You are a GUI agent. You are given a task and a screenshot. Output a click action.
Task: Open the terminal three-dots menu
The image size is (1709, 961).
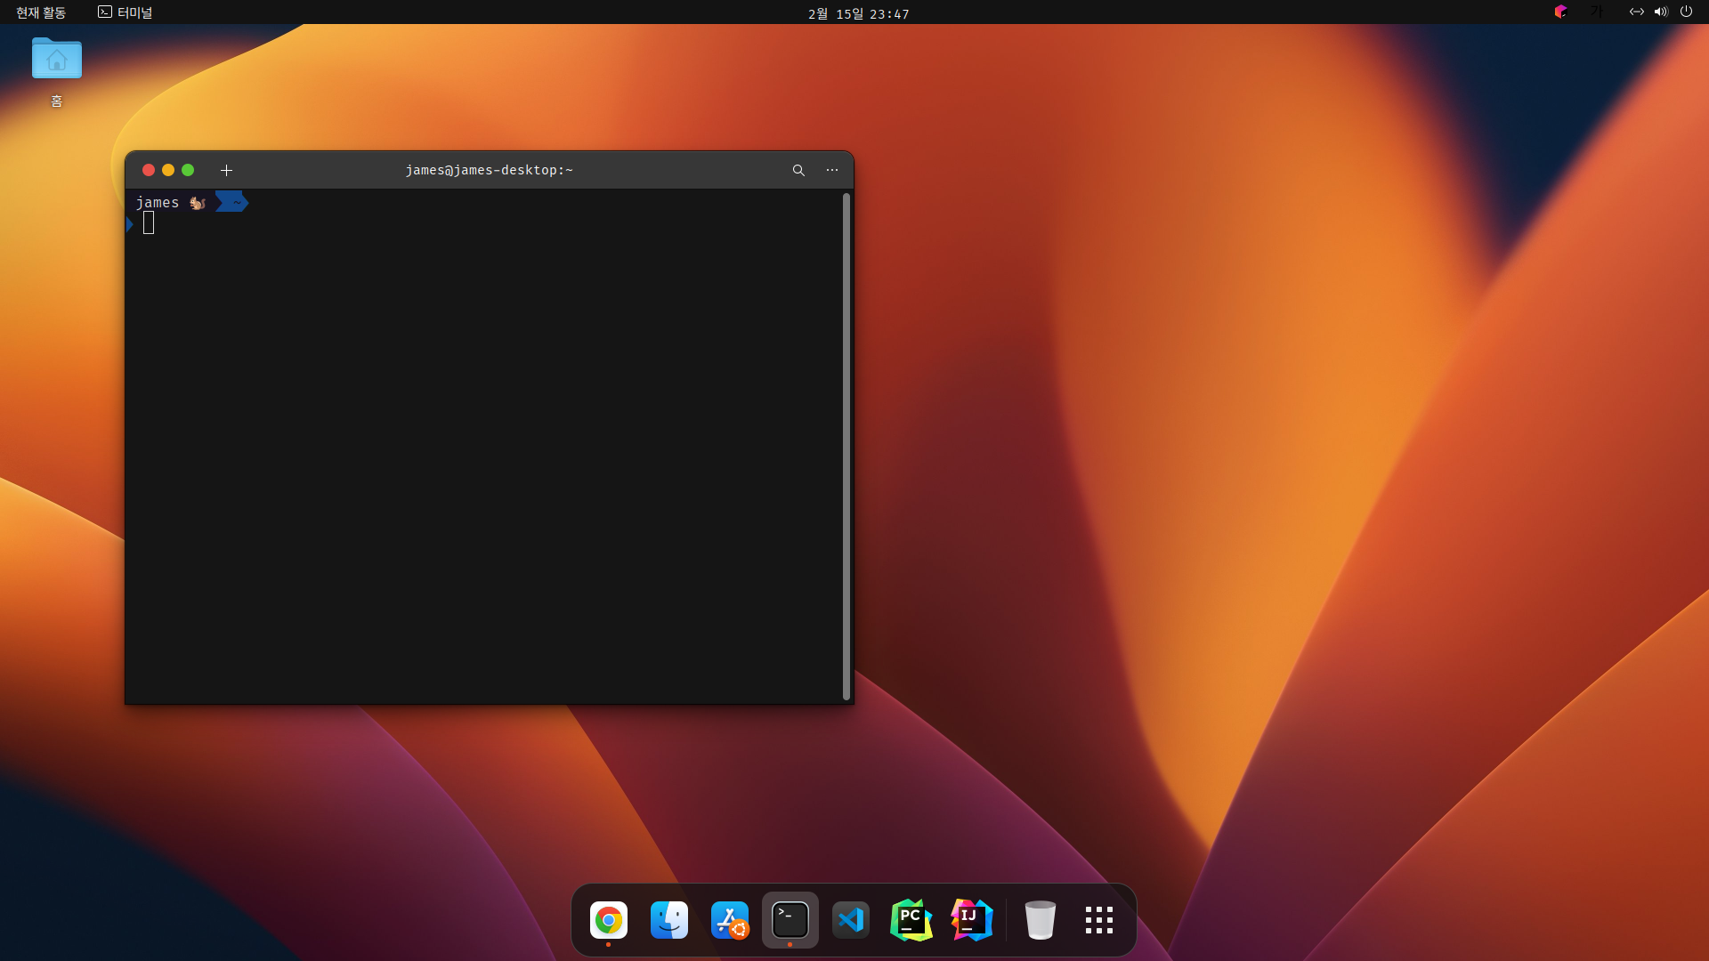tap(832, 170)
